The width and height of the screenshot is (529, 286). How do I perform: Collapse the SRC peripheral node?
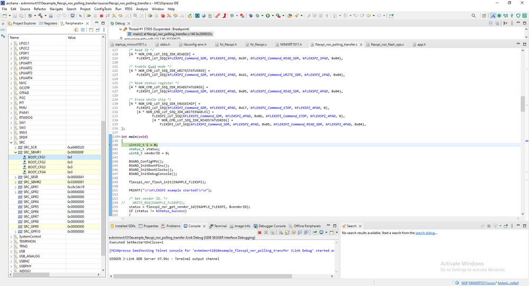pyautogui.click(x=11, y=143)
